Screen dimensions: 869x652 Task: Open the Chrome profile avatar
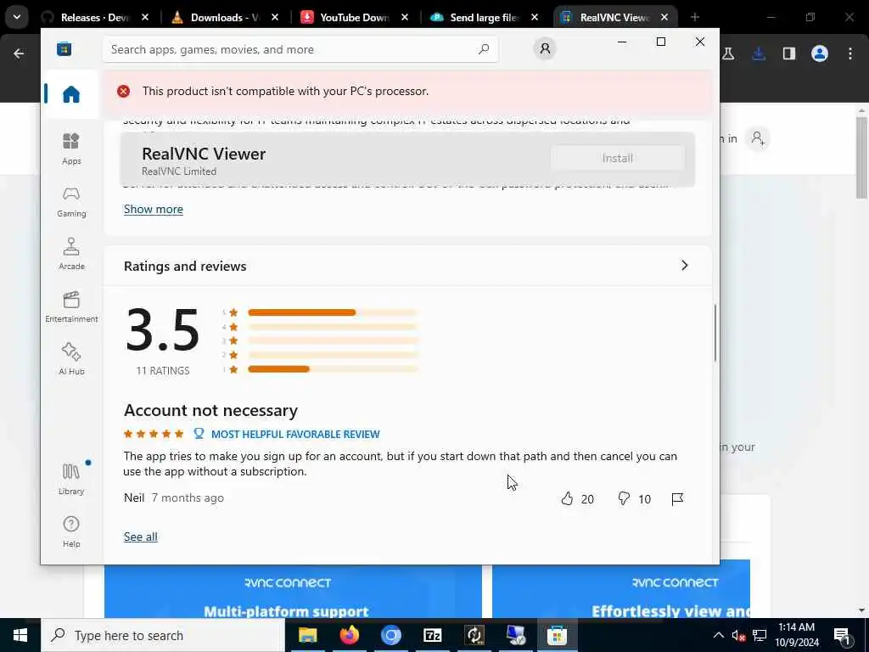[820, 53]
